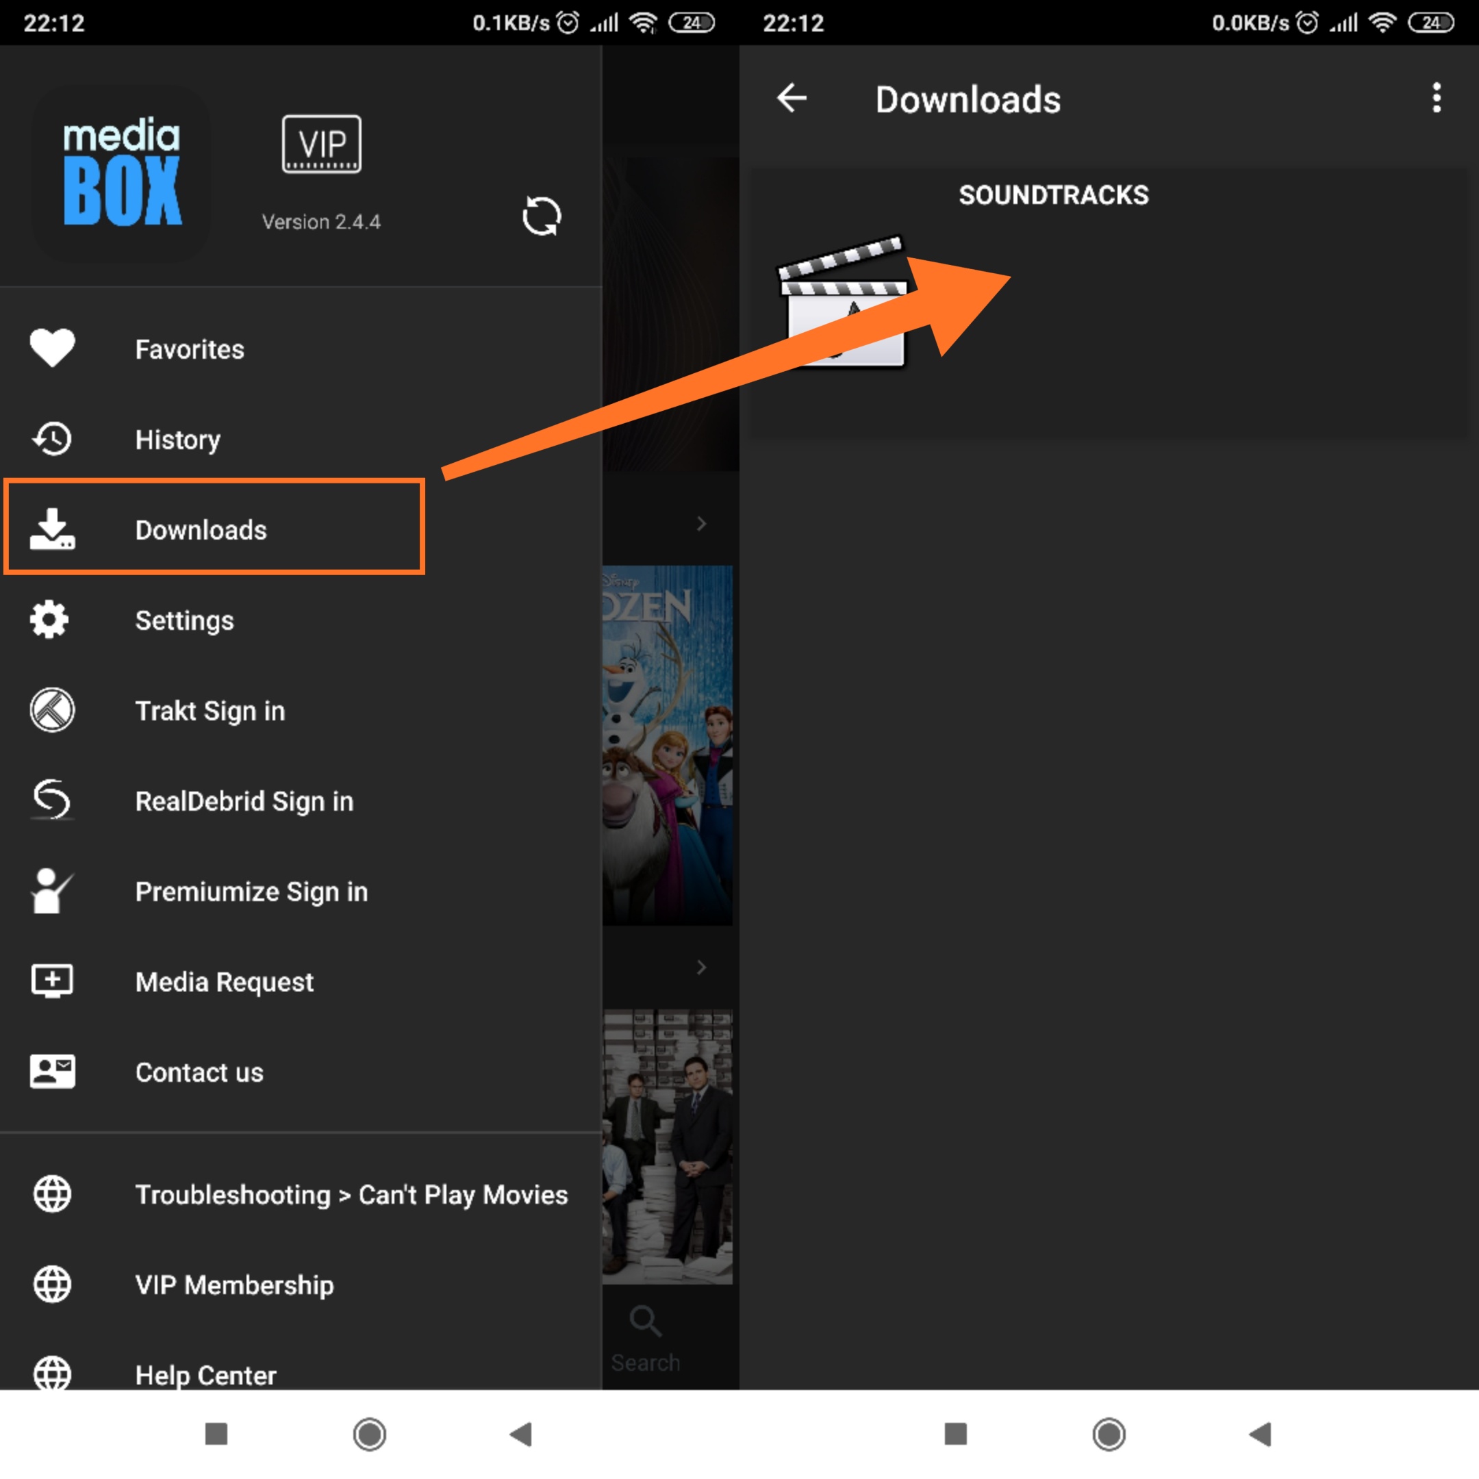
Task: Expand the chevron above The Office poster
Action: 701,967
